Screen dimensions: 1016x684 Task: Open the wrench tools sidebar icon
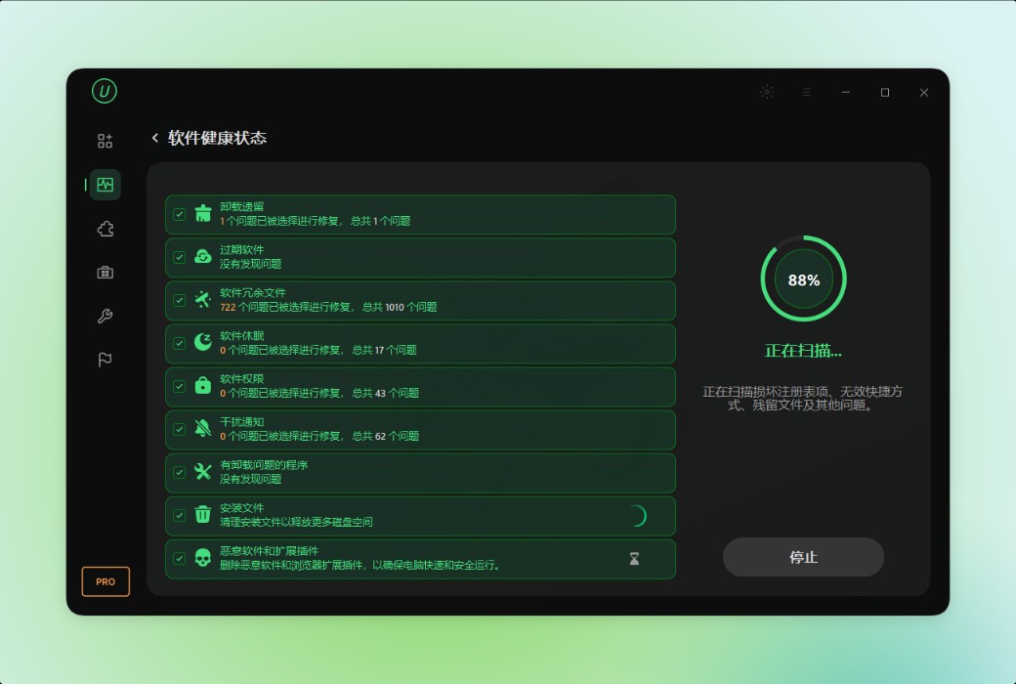[105, 317]
